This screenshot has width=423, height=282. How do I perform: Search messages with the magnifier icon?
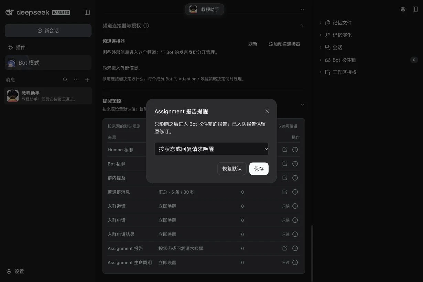point(65,80)
